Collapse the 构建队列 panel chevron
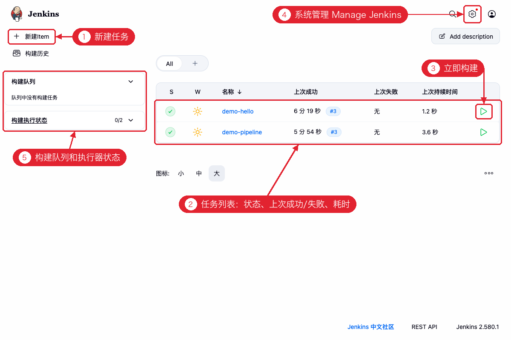 [x=131, y=82]
